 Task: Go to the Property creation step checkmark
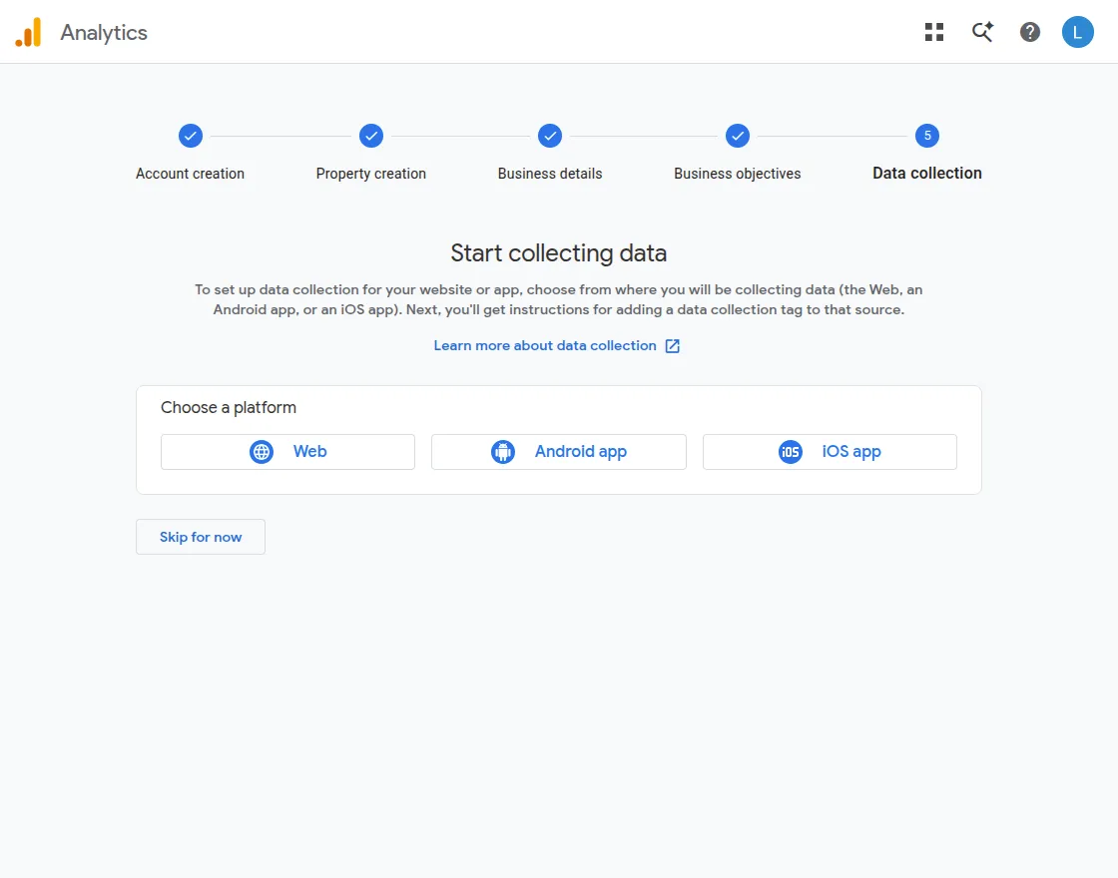[x=370, y=136]
